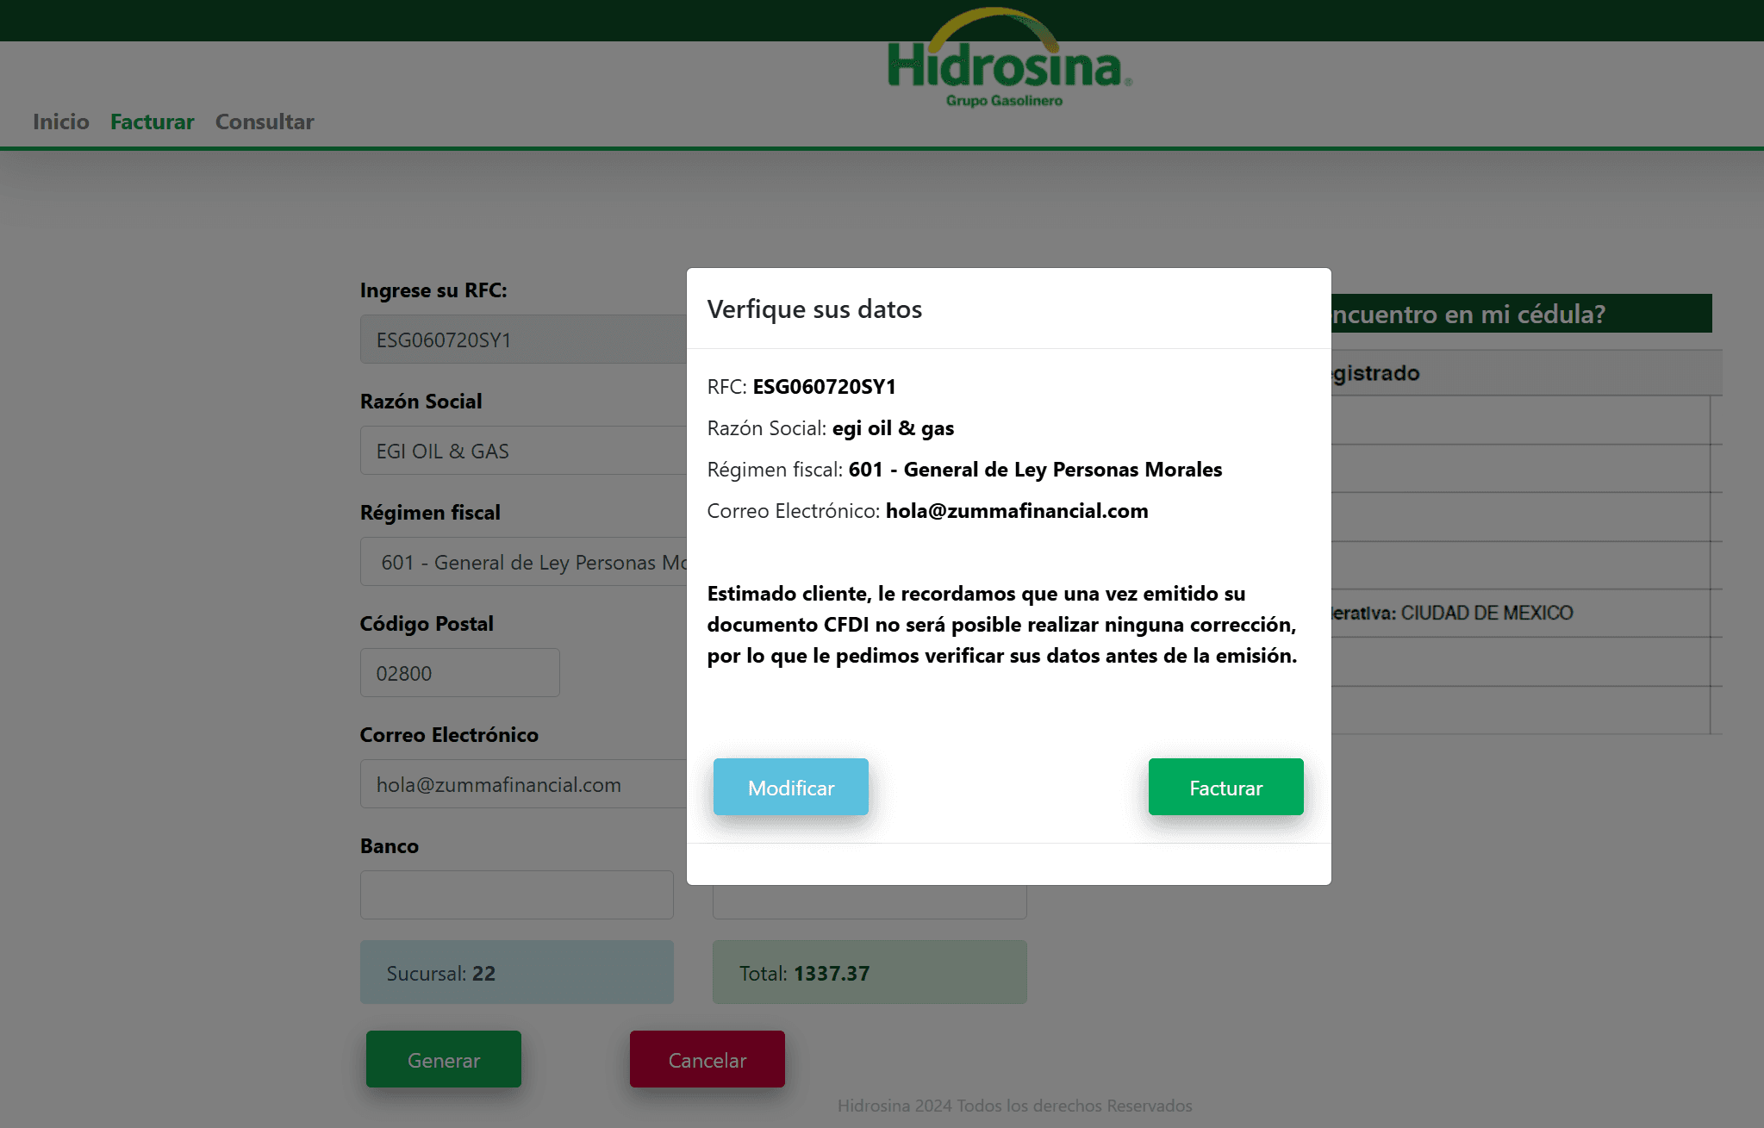Click the Total: 1337.37 box
Screen dimensions: 1764x1128
(x=870, y=972)
